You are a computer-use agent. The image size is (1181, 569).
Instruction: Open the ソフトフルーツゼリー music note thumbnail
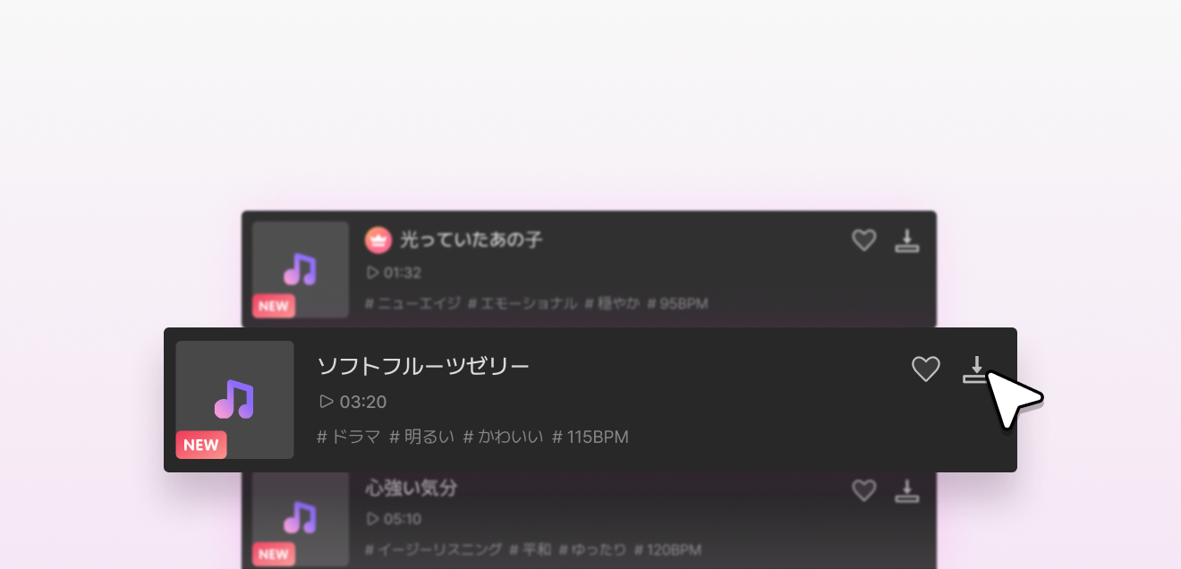tap(234, 400)
